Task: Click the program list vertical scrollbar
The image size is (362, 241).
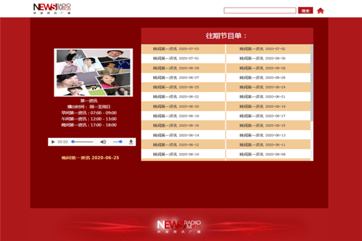Action: 312,90
